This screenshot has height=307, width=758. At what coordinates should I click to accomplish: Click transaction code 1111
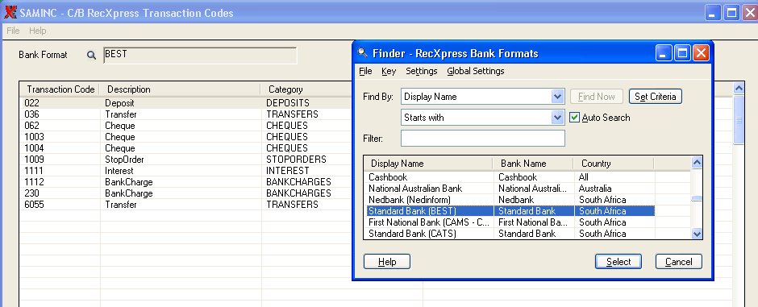tap(34, 171)
